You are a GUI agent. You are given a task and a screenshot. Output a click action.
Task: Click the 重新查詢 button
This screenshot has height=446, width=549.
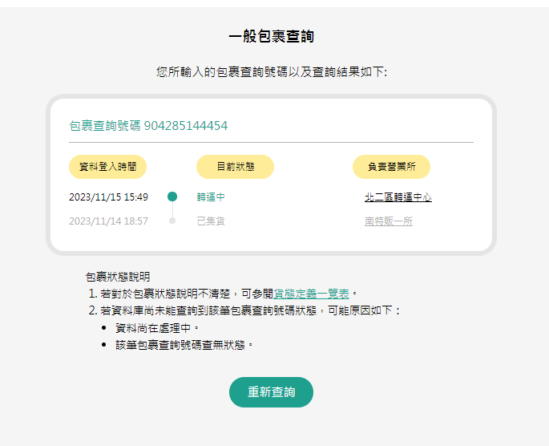click(271, 392)
